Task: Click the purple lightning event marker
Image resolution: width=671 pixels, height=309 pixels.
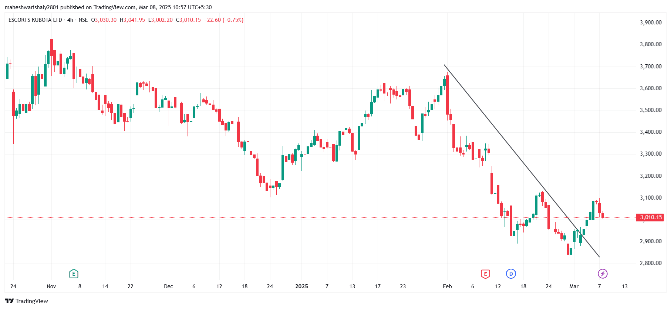Action: click(603, 274)
